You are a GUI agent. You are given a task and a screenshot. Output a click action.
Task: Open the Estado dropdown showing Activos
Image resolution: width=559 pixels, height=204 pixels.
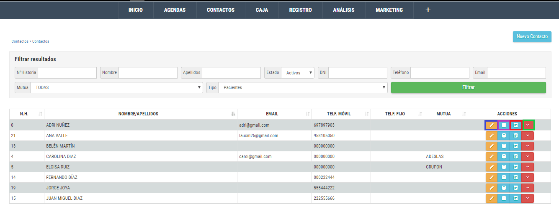(x=298, y=73)
